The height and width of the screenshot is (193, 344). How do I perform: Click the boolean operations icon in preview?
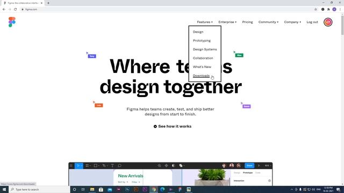[x=181, y=166]
